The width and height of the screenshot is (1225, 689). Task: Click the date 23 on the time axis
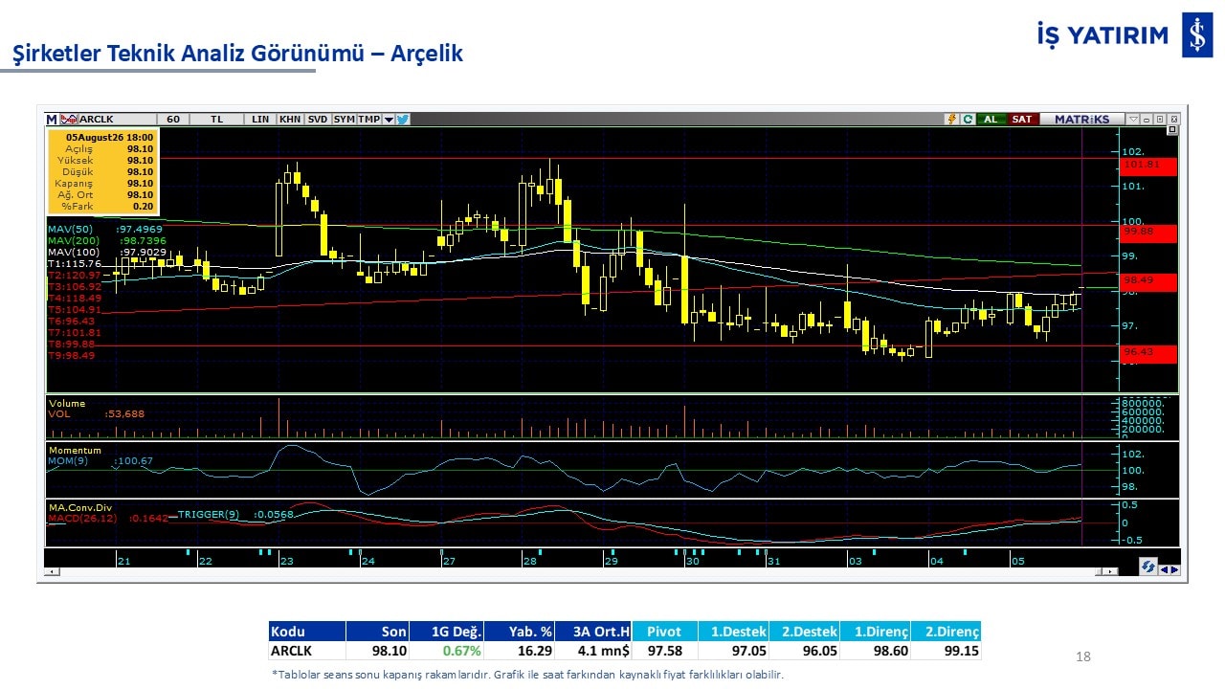pos(286,562)
